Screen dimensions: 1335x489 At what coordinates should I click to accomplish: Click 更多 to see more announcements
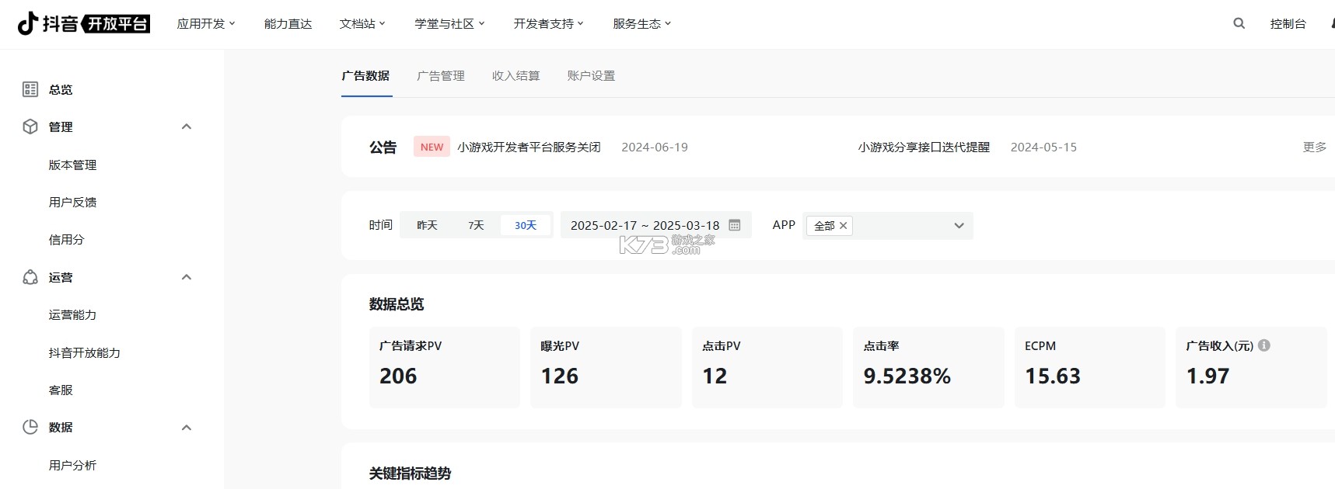(x=1315, y=147)
